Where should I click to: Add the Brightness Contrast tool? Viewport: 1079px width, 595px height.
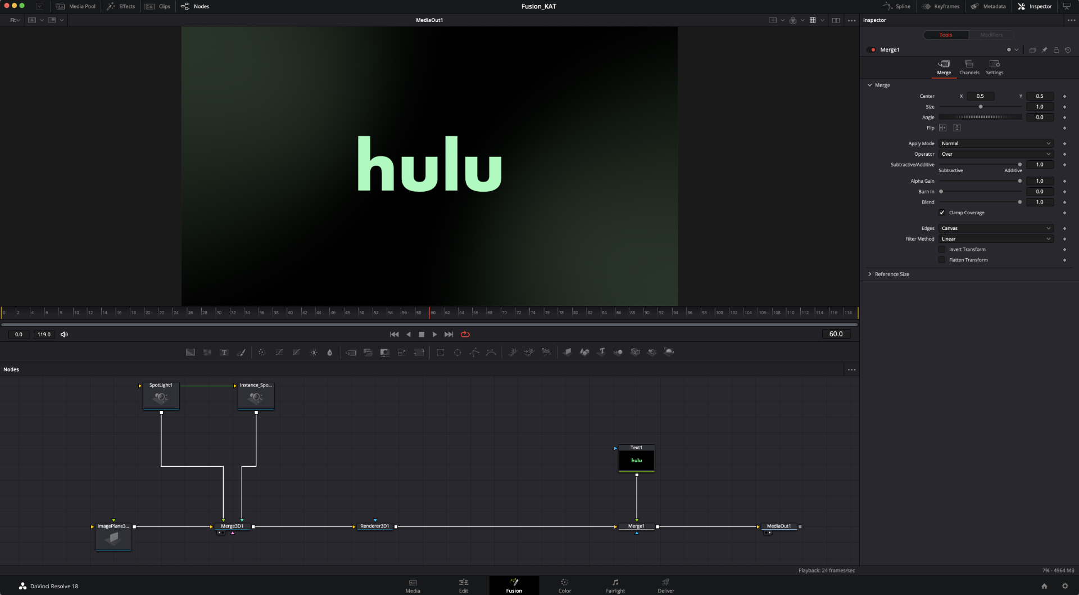click(314, 352)
